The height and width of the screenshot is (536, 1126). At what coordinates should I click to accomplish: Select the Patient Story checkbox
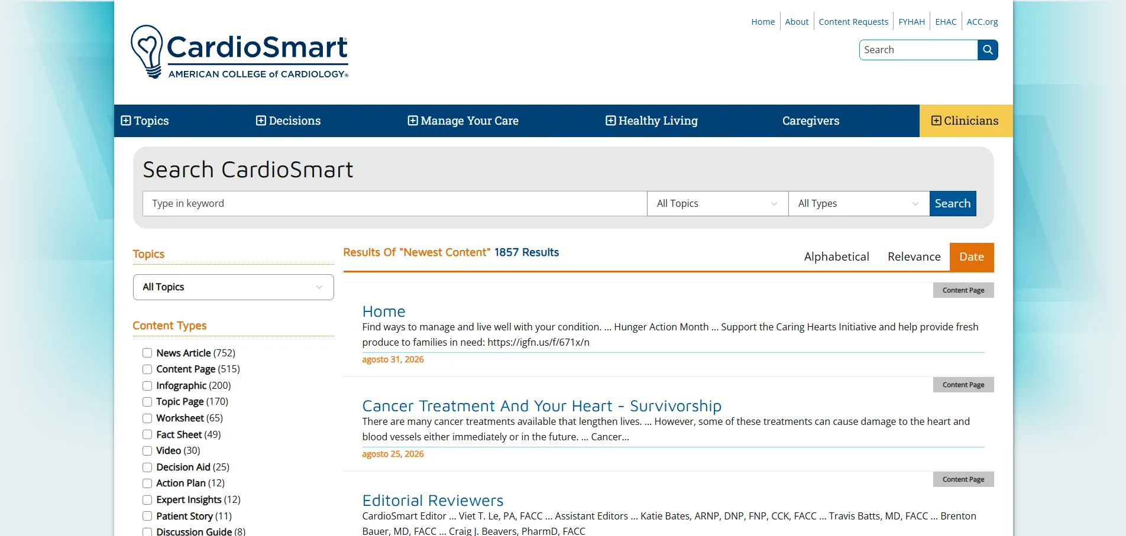tap(147, 516)
